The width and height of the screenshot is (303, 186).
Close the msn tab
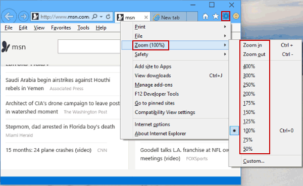pyautogui.click(x=146, y=17)
